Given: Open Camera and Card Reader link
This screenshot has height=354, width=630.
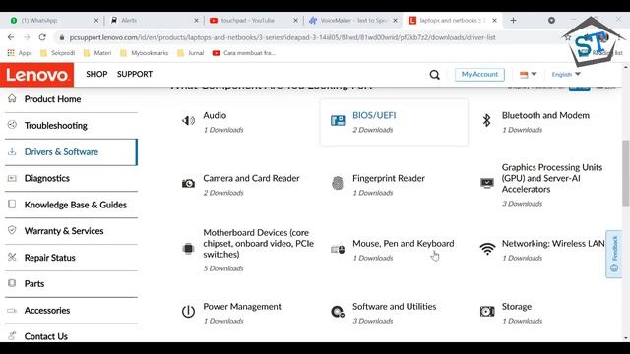Looking at the screenshot, I should tap(251, 178).
